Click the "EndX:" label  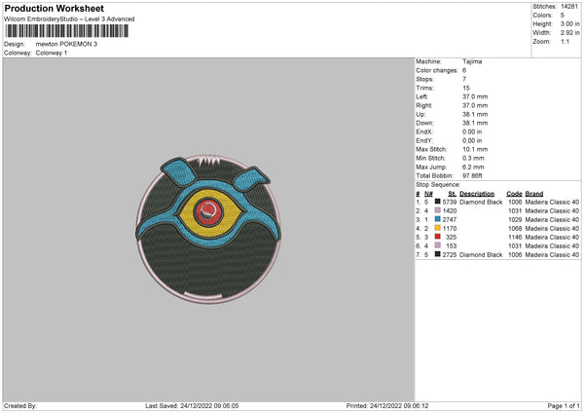424,131
